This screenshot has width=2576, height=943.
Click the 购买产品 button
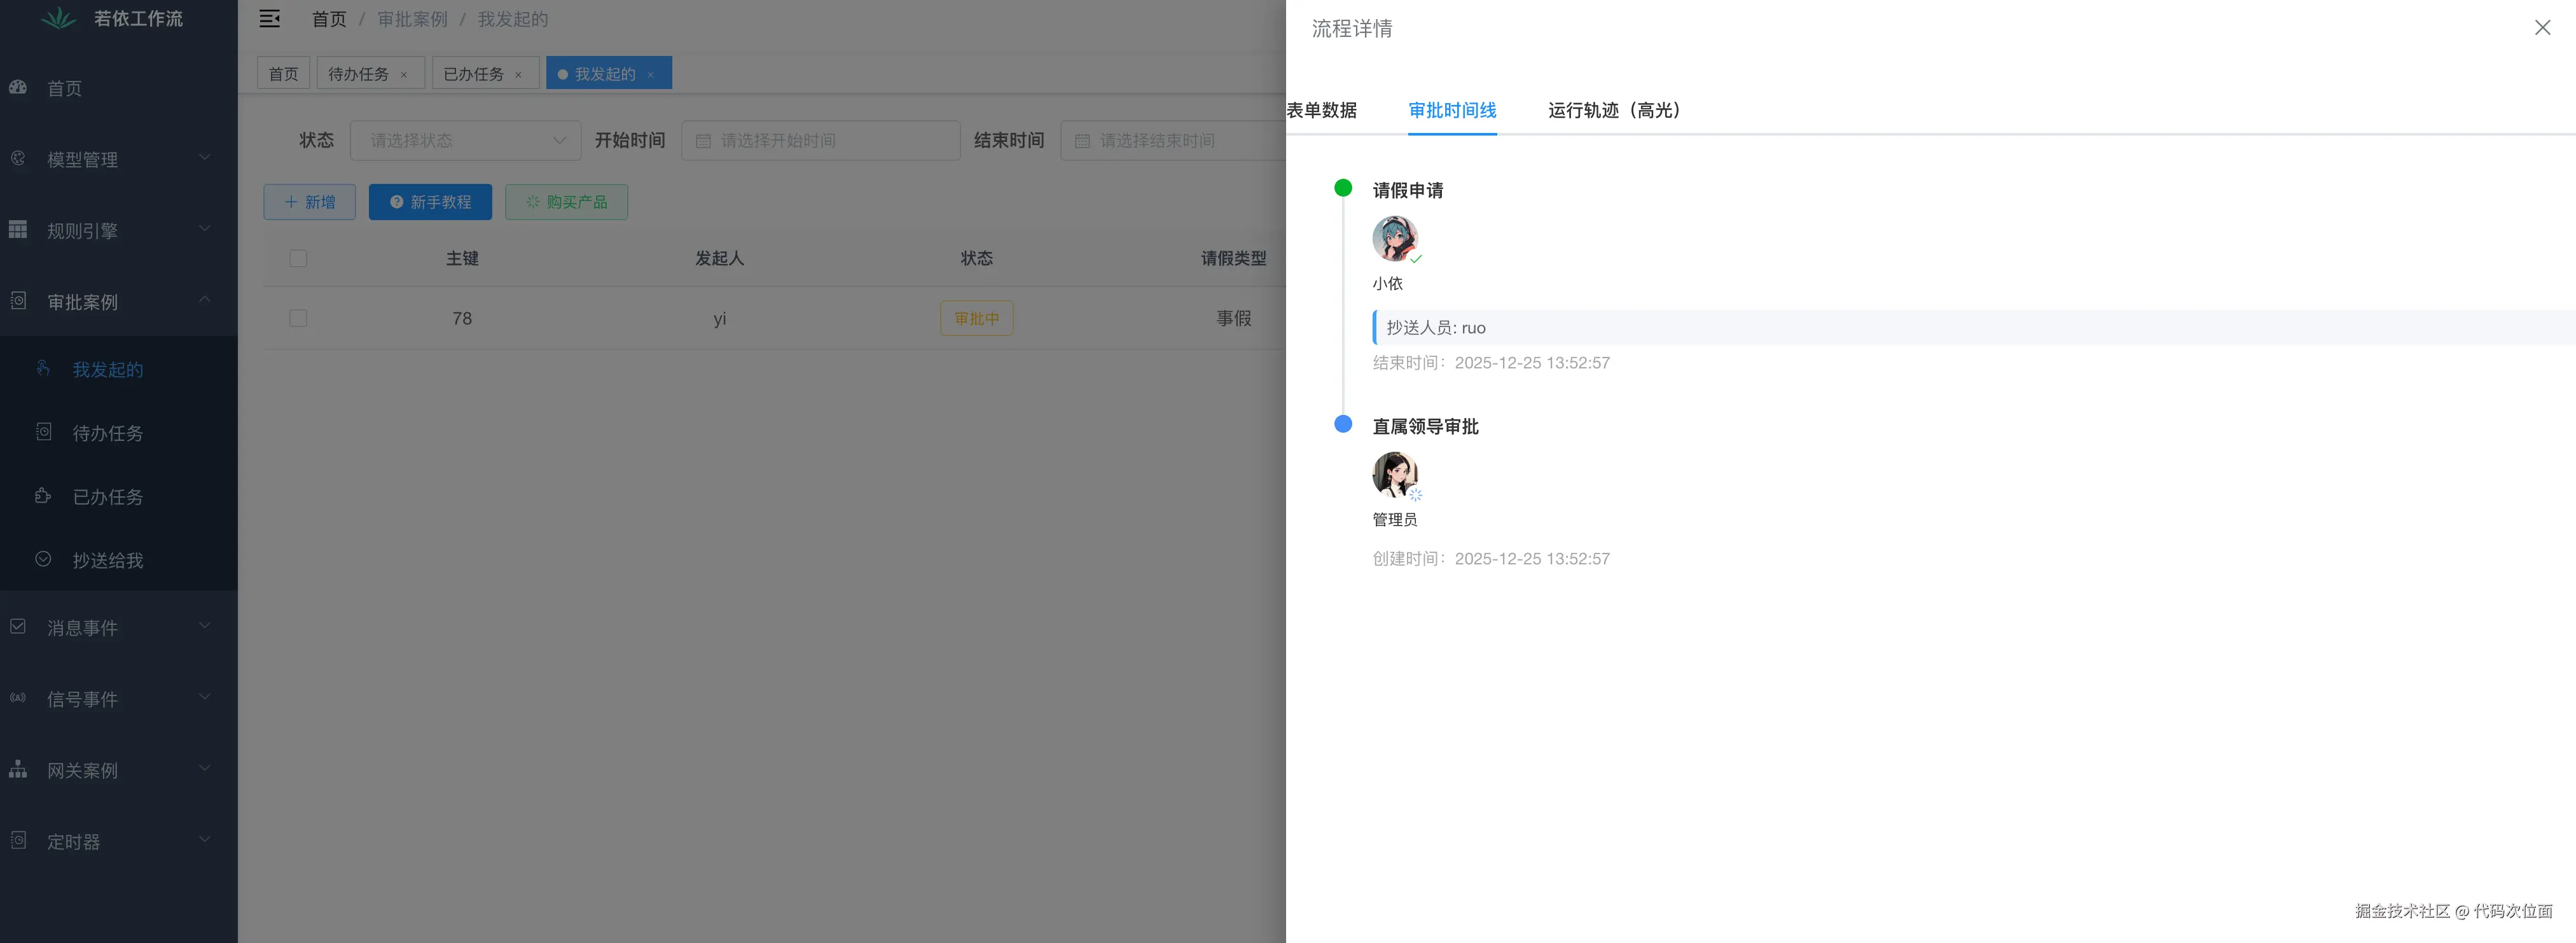[566, 202]
